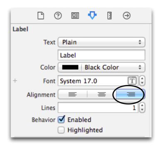This screenshot has height=150, width=162.
Task: Open the Quick Help inspector
Action: (x=58, y=16)
